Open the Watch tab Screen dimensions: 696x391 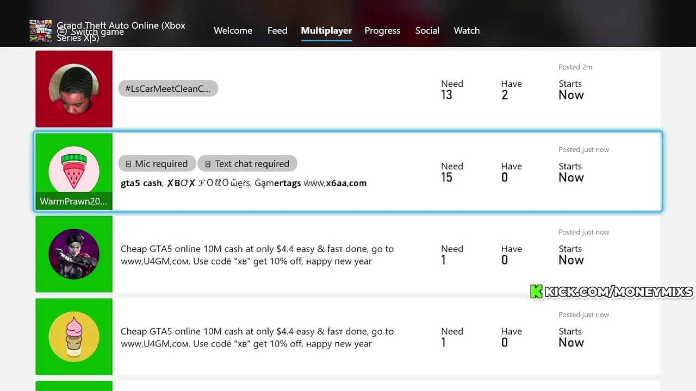[467, 31]
